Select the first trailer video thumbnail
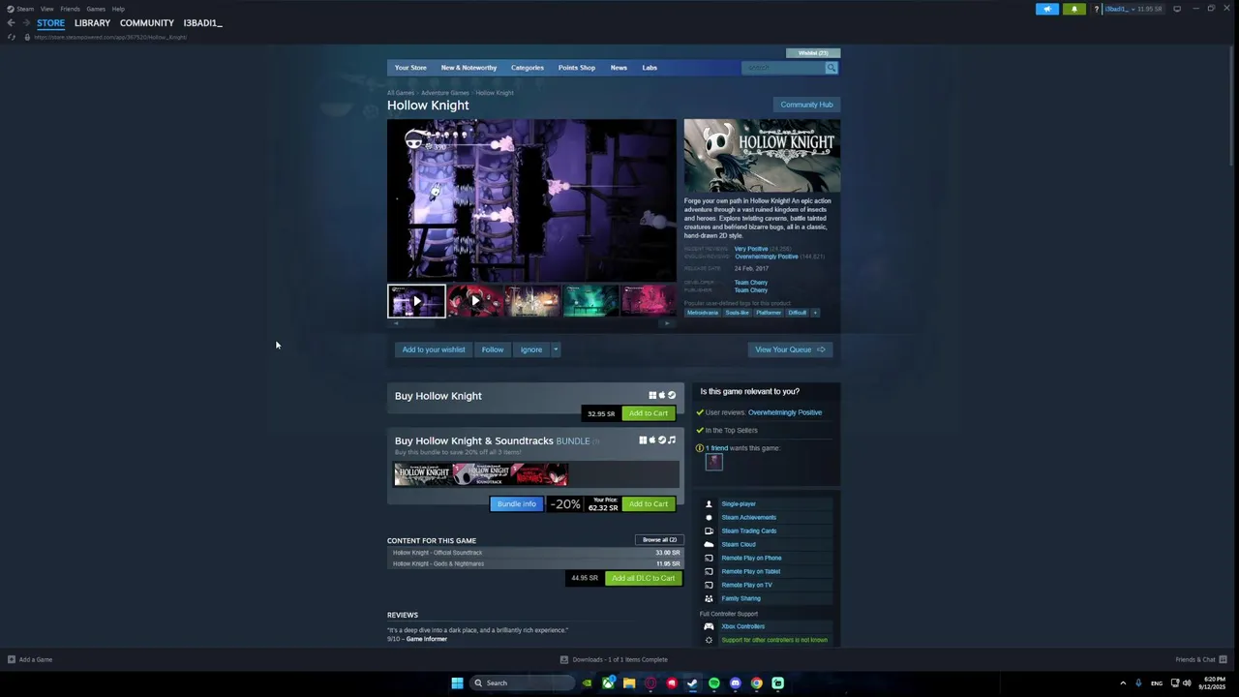 coord(416,301)
